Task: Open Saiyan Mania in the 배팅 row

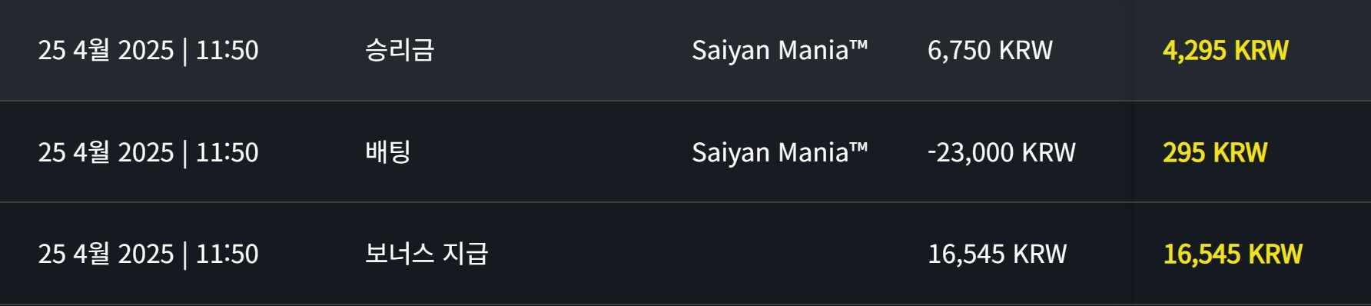Action: [779, 152]
